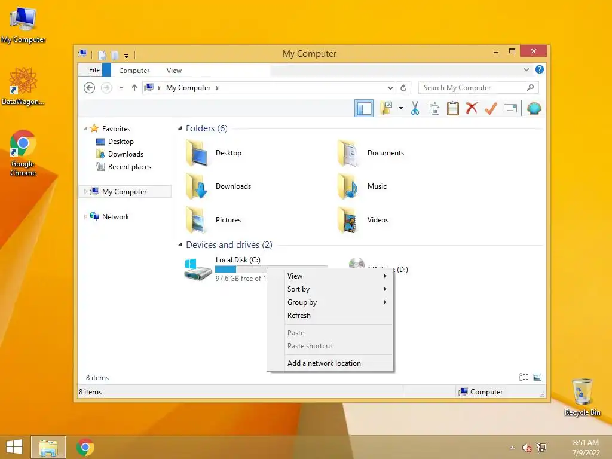Choose Refresh from context menu

(331, 316)
